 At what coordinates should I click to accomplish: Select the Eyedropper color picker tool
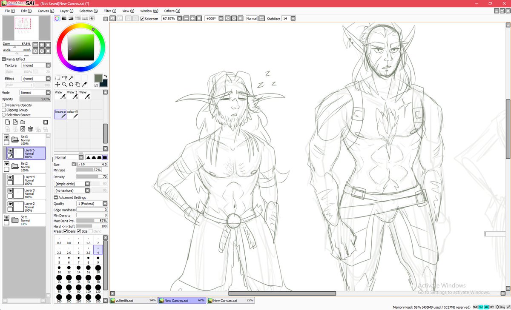coord(85,85)
